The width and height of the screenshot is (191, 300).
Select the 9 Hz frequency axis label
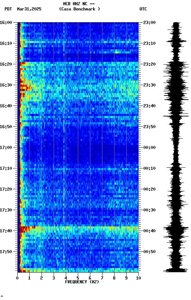pos(126,278)
